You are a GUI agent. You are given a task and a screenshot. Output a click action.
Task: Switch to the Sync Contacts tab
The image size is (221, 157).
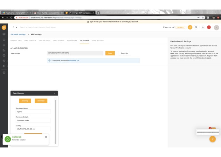click(x=30, y=41)
